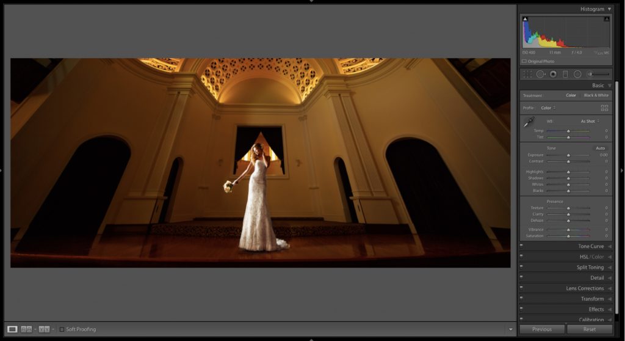
Task: Adjust the Blacks slider
Action: tap(568, 191)
